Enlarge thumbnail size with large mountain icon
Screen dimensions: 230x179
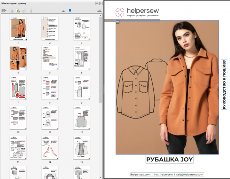pos(99,11)
